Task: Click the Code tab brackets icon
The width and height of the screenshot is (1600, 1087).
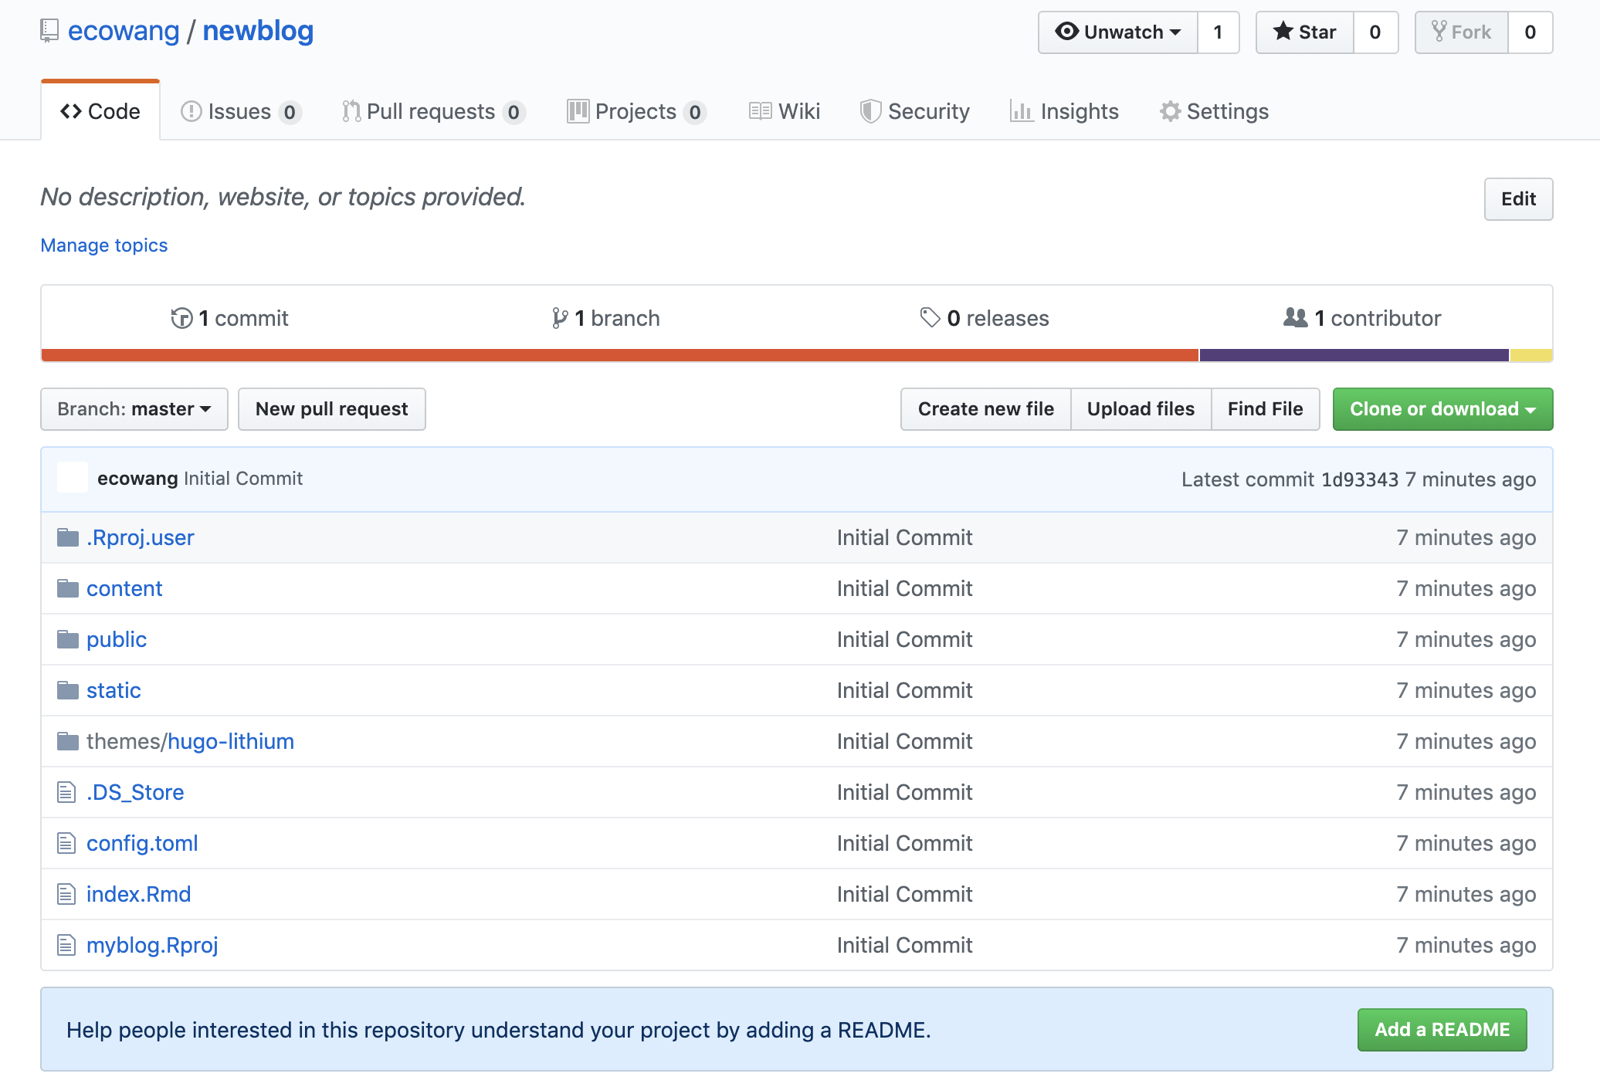Action: pyautogui.click(x=71, y=111)
